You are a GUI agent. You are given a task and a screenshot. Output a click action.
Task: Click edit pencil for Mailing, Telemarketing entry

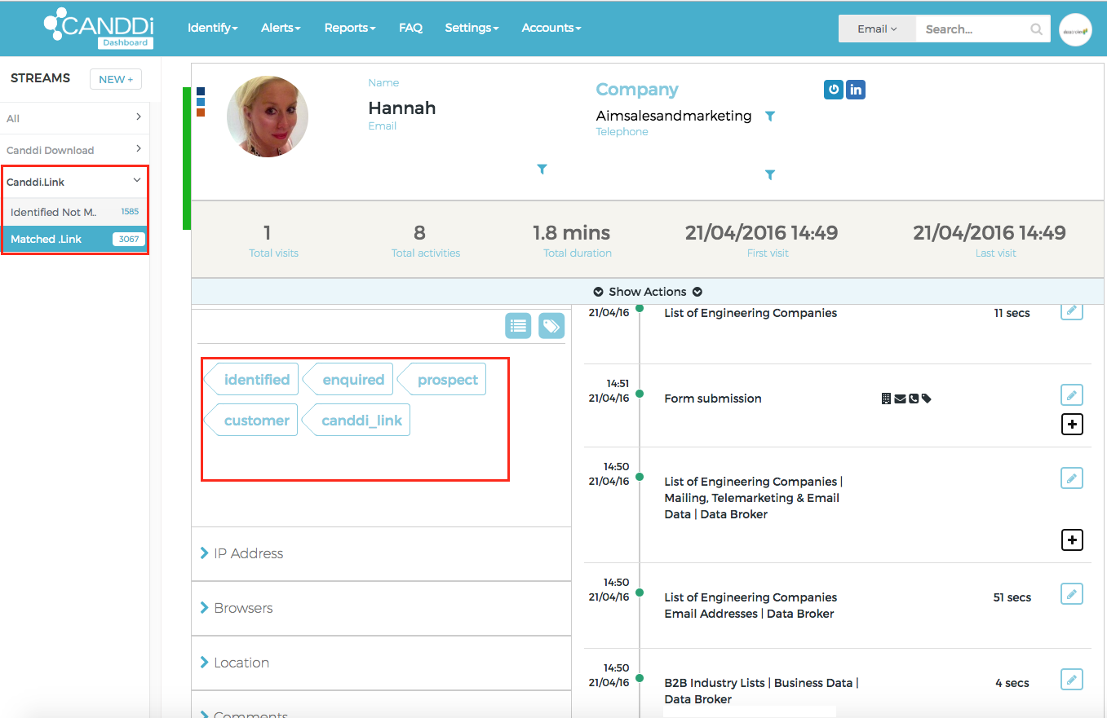tap(1072, 478)
